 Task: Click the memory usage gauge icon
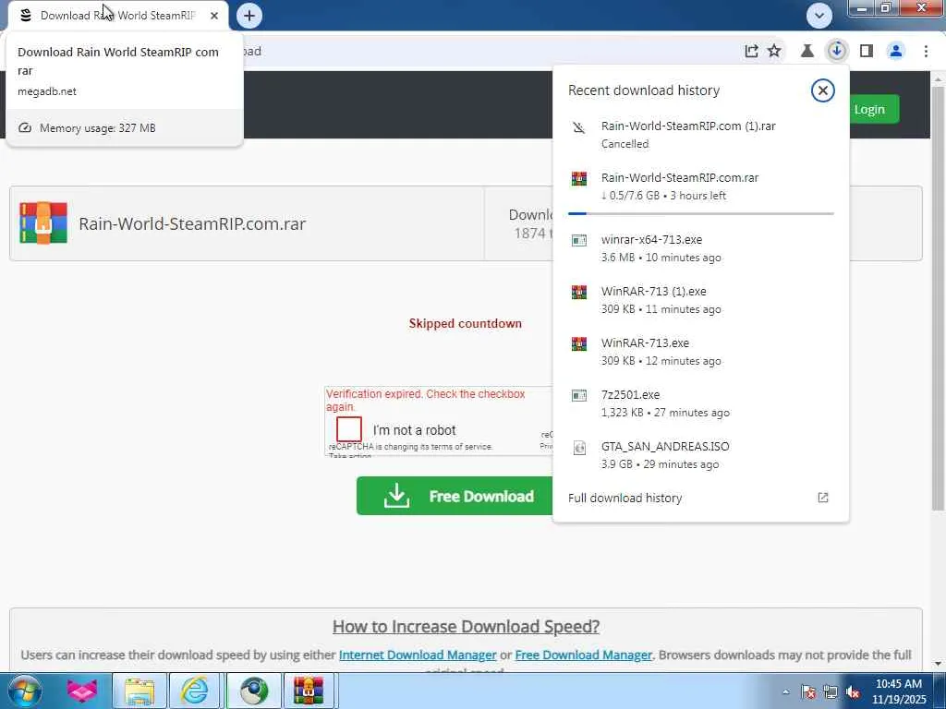[x=25, y=127]
